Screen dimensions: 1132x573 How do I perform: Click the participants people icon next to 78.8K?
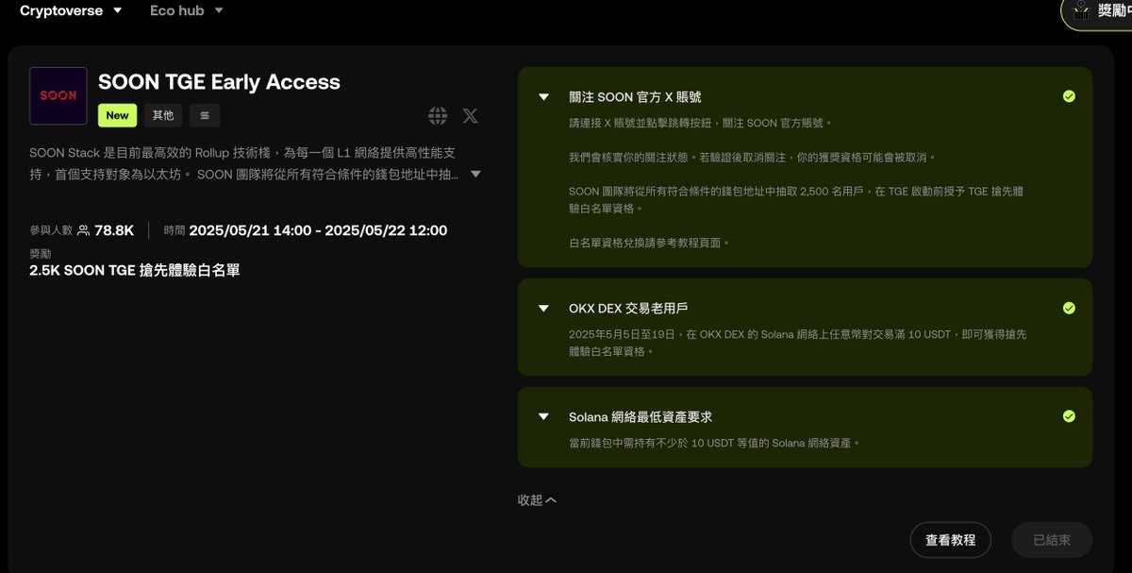pyautogui.click(x=83, y=230)
